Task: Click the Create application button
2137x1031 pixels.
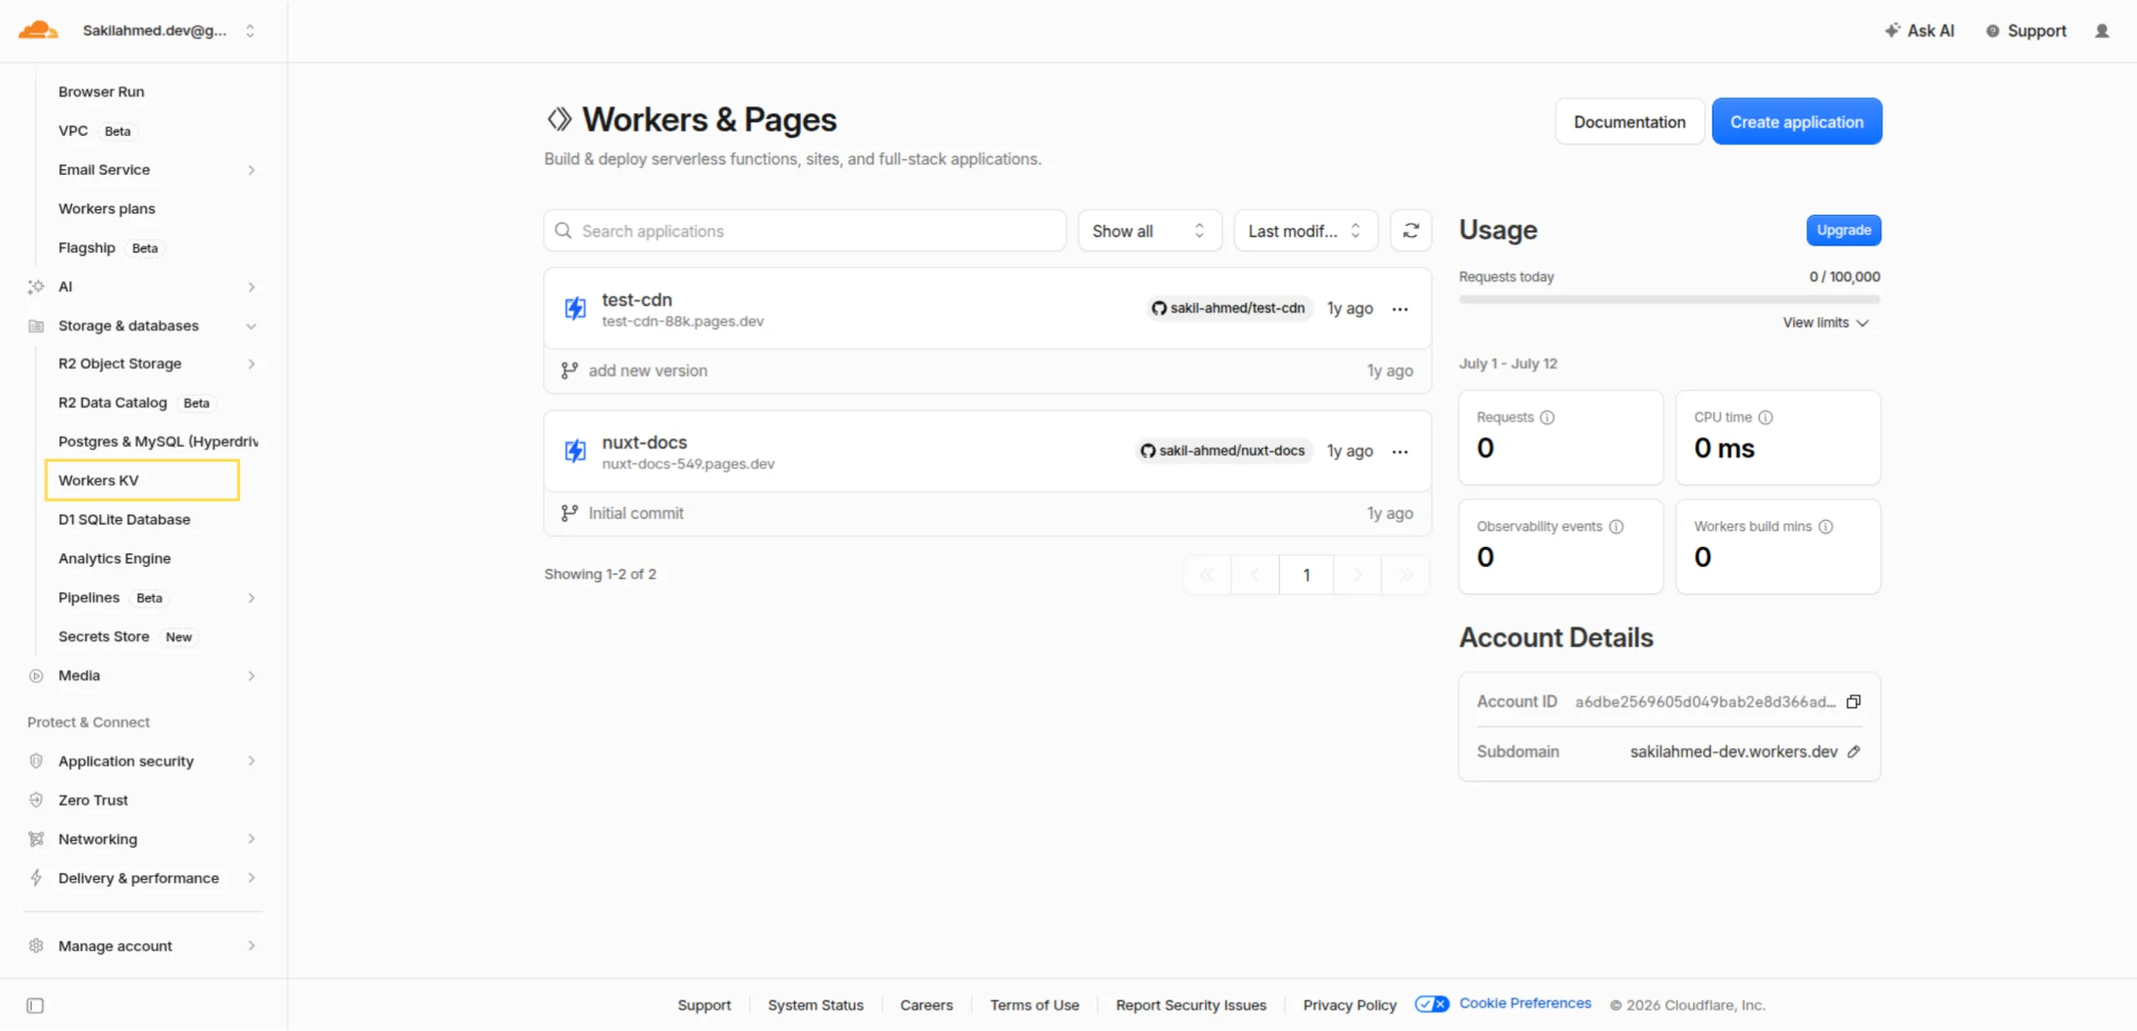Action: pos(1796,122)
